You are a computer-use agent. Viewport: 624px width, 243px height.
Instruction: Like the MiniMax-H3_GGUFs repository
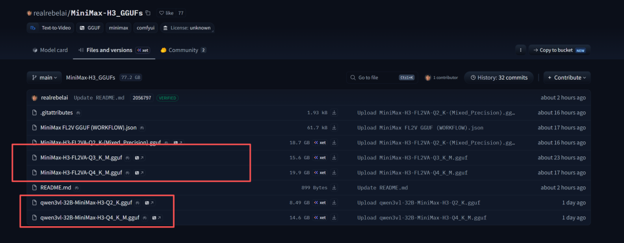point(166,13)
